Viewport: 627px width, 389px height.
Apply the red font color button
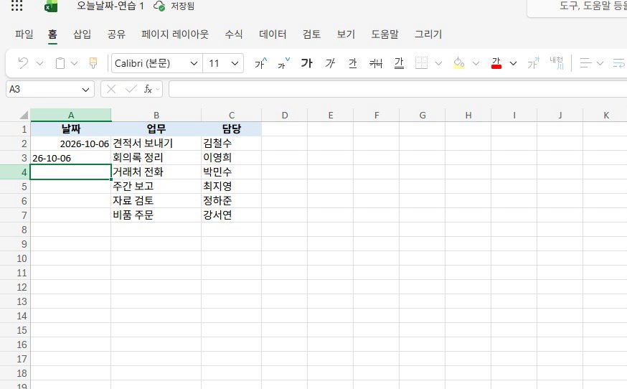coord(496,63)
